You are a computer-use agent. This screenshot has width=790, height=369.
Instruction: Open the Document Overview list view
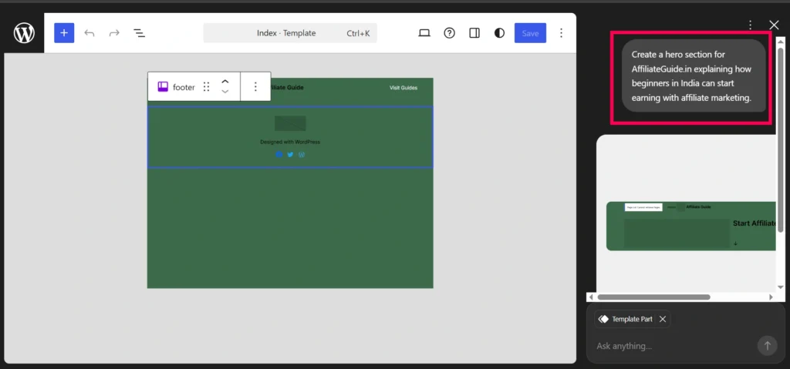(140, 33)
